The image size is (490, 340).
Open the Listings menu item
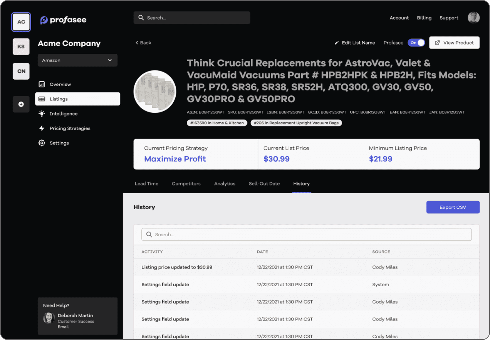pos(77,99)
